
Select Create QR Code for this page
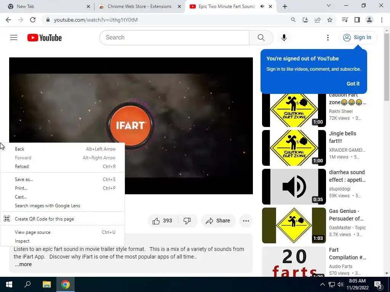point(62,219)
